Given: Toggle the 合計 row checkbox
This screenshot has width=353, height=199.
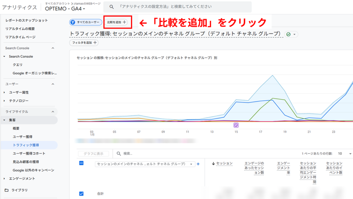Looking at the screenshot, I should [81, 194].
